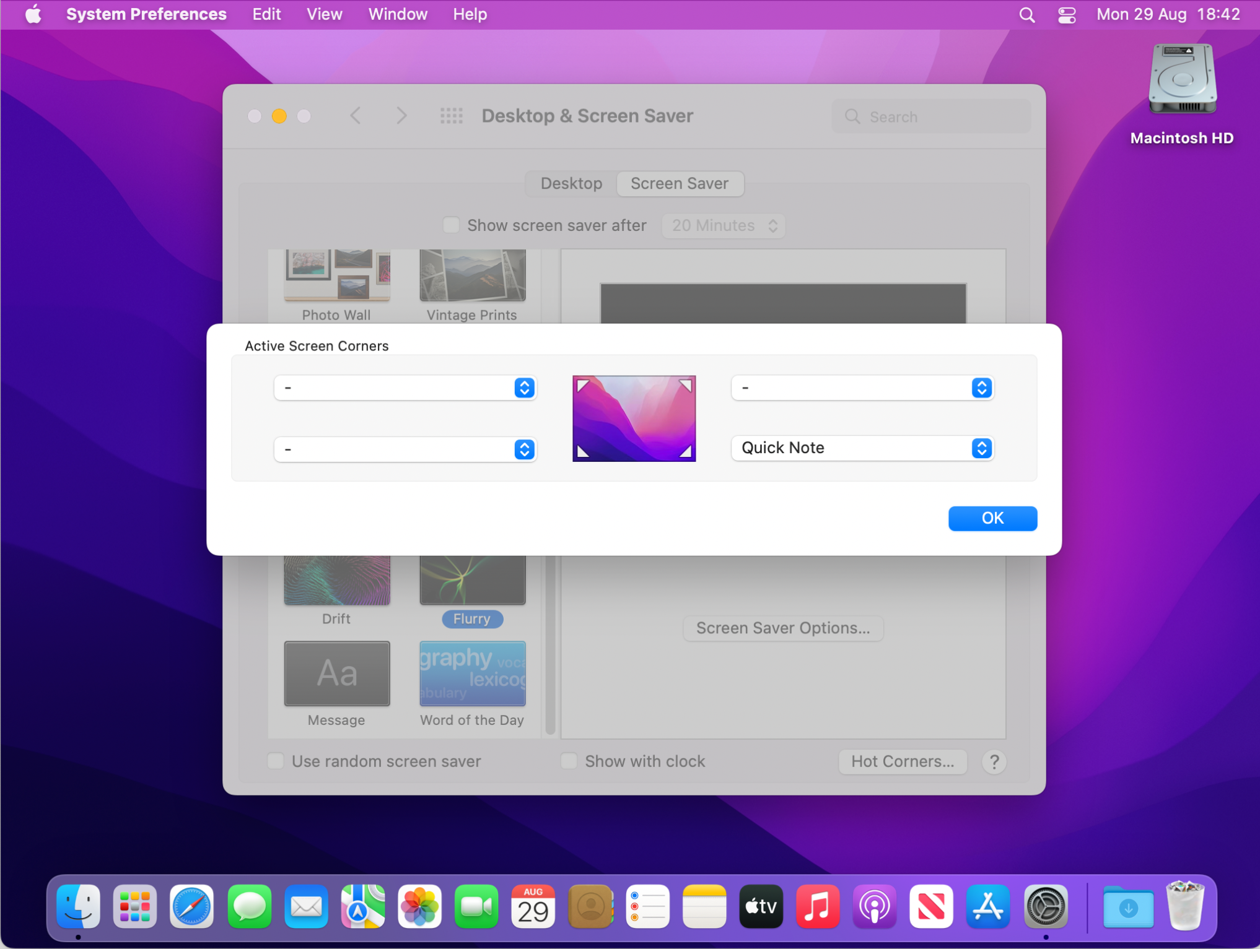Image resolution: width=1260 pixels, height=949 pixels.
Task: Toggle Show screen saver after checkbox
Action: point(451,225)
